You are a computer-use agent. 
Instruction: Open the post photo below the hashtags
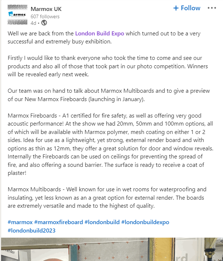pos(111,250)
